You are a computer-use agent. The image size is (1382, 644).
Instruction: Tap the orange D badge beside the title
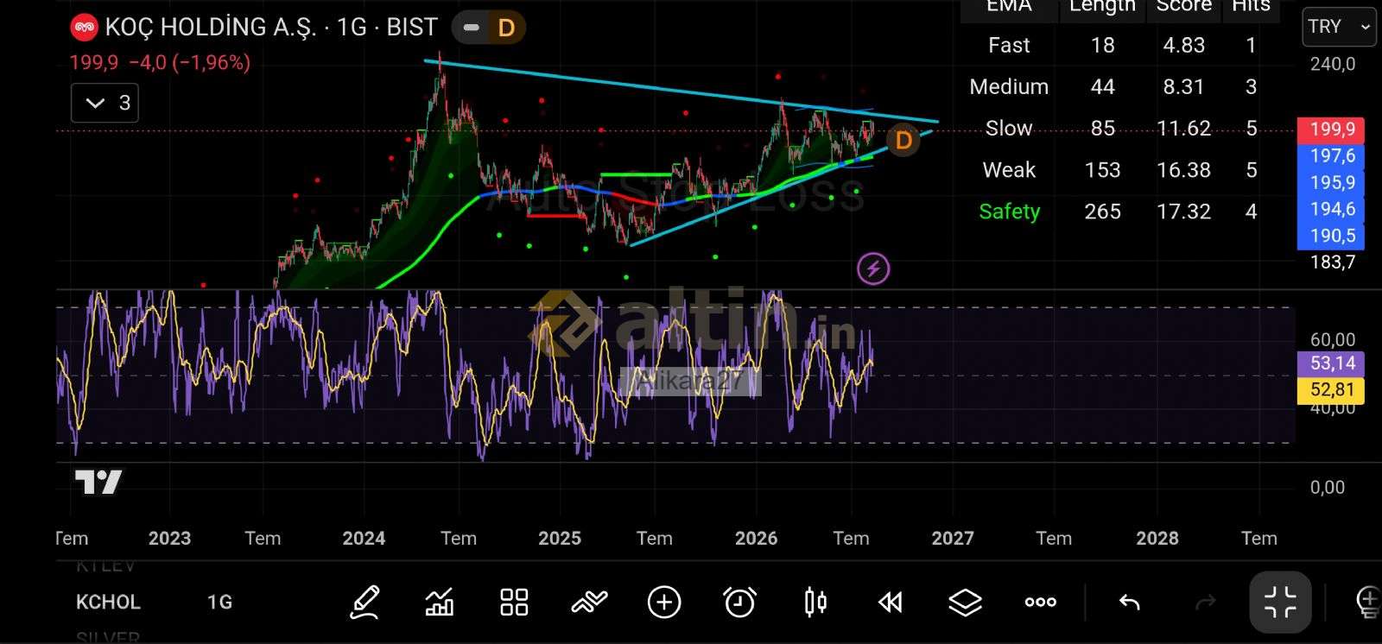coord(506,28)
